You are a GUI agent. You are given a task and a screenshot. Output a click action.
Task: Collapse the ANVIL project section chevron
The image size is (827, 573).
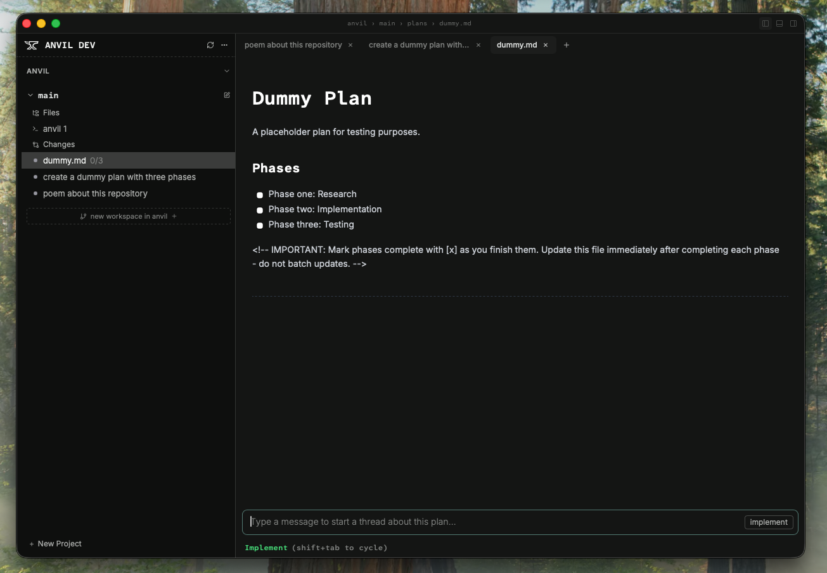coord(227,71)
